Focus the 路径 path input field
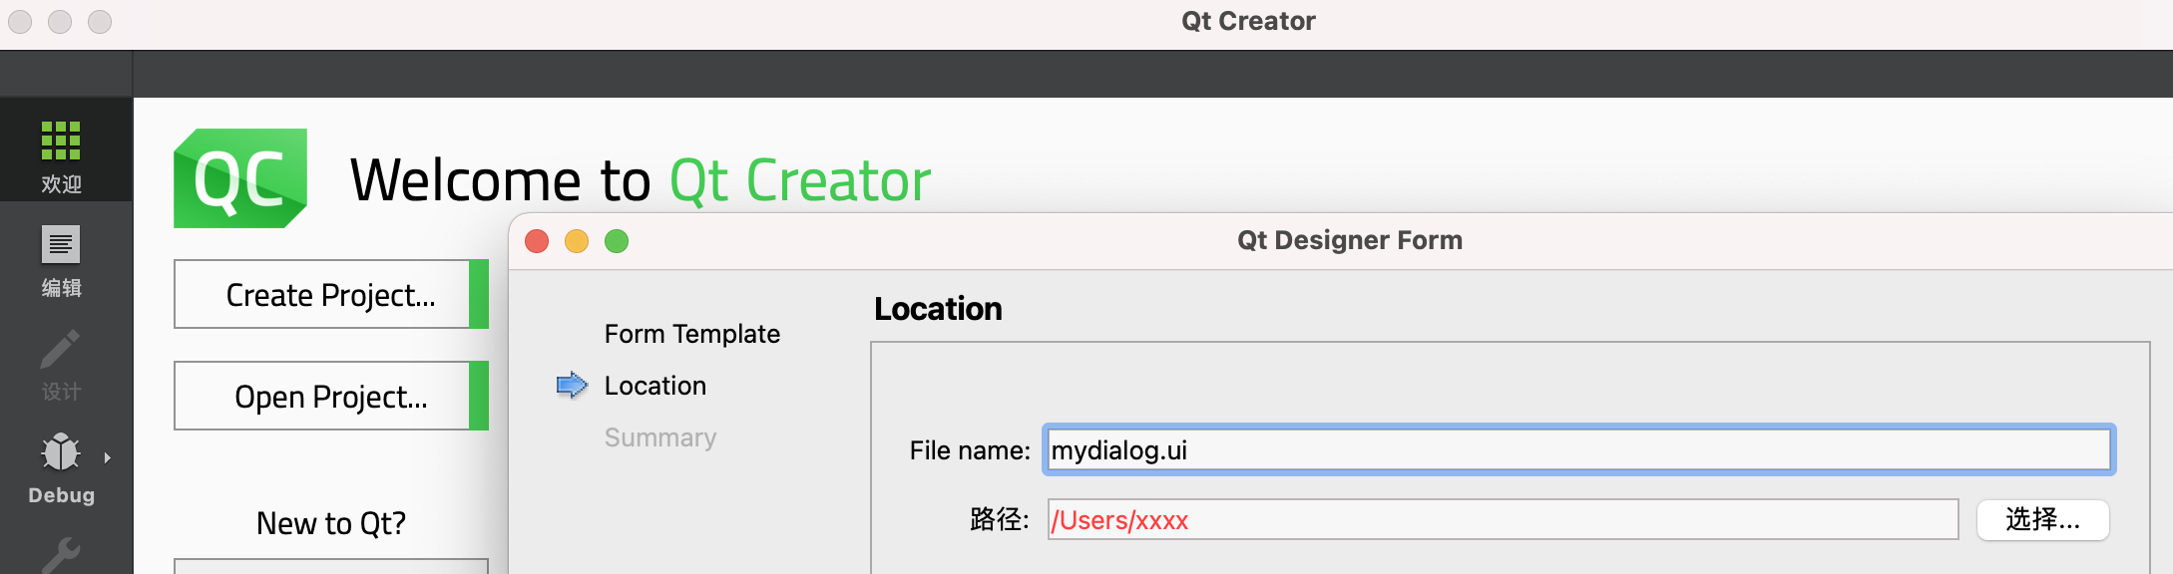Screen dimensions: 2173x574 1503,520
